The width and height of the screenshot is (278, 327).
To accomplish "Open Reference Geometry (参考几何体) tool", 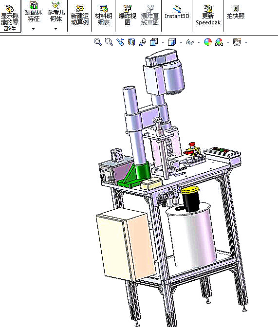I will coord(56,12).
